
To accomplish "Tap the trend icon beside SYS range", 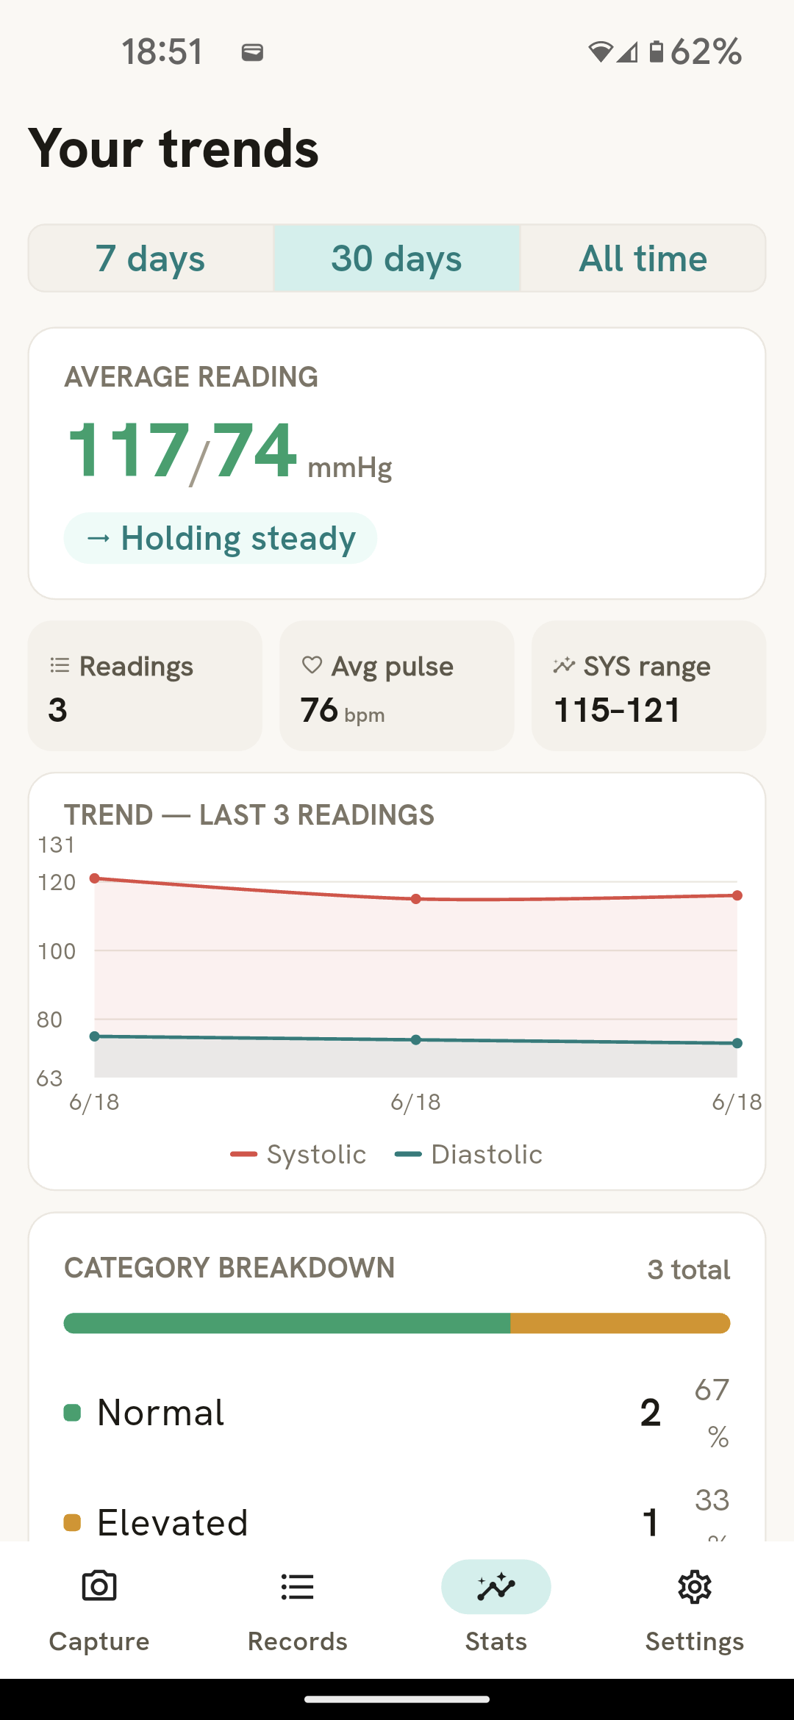I will point(564,665).
